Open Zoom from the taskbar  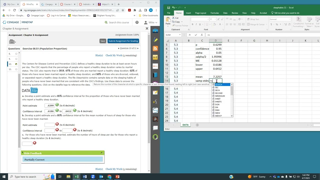[93, 177]
